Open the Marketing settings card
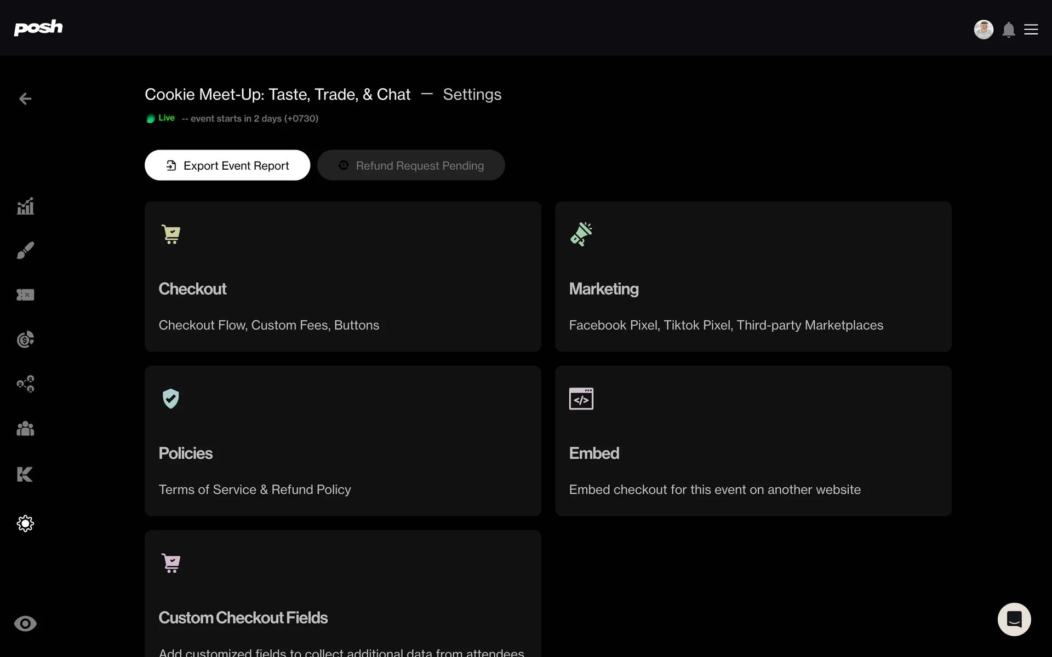Image resolution: width=1052 pixels, height=657 pixels. point(753,276)
